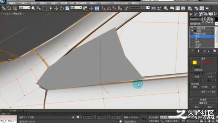Tick the first checkbox under selection icons
The width and height of the screenshot is (218, 123).
pyautogui.click(x=192, y=66)
